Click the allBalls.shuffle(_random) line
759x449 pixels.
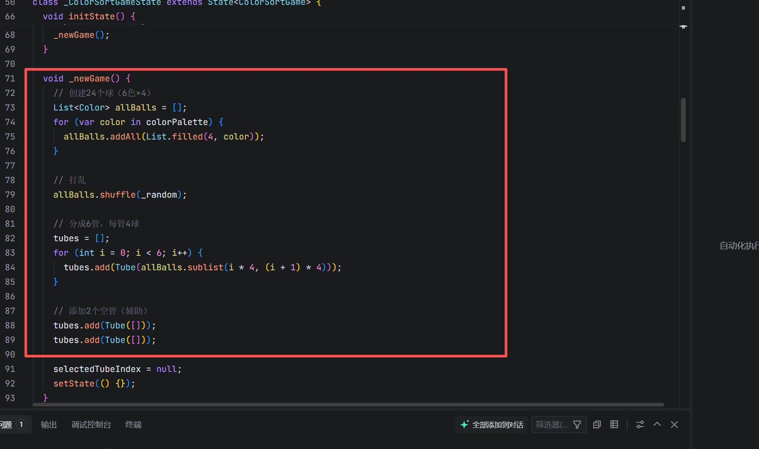120,195
